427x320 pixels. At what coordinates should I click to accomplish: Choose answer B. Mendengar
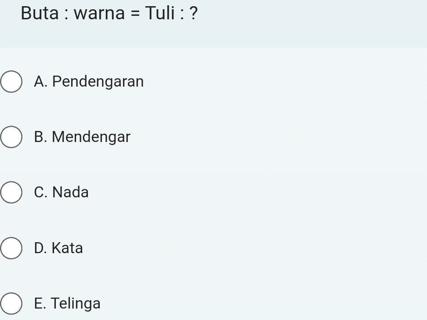82,137
